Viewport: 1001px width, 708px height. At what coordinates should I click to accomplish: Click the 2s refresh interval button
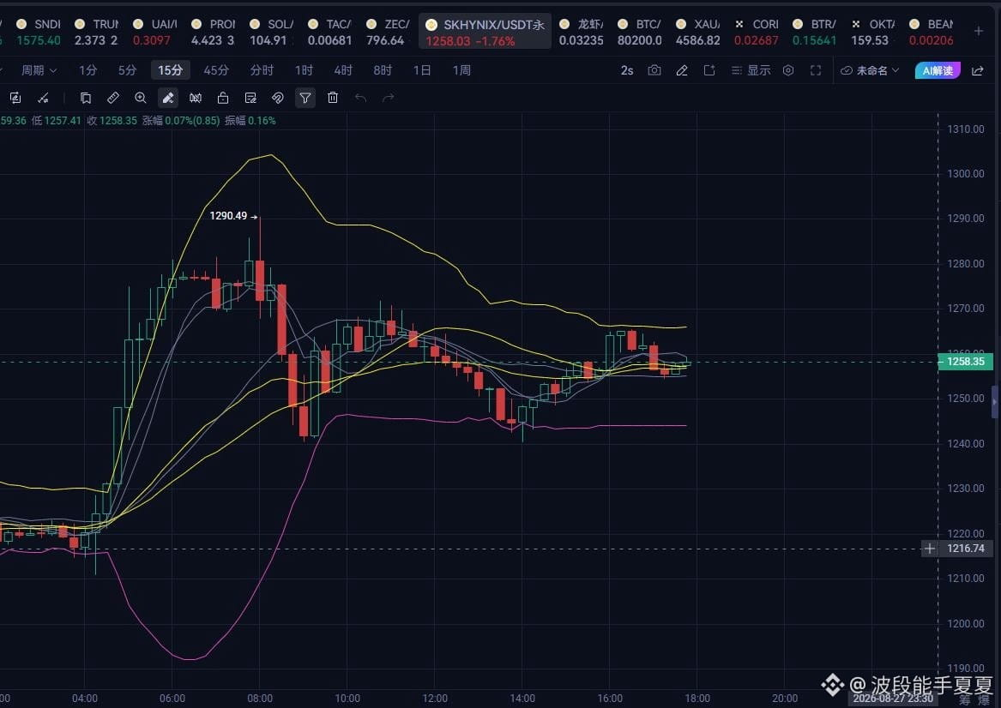coord(627,70)
